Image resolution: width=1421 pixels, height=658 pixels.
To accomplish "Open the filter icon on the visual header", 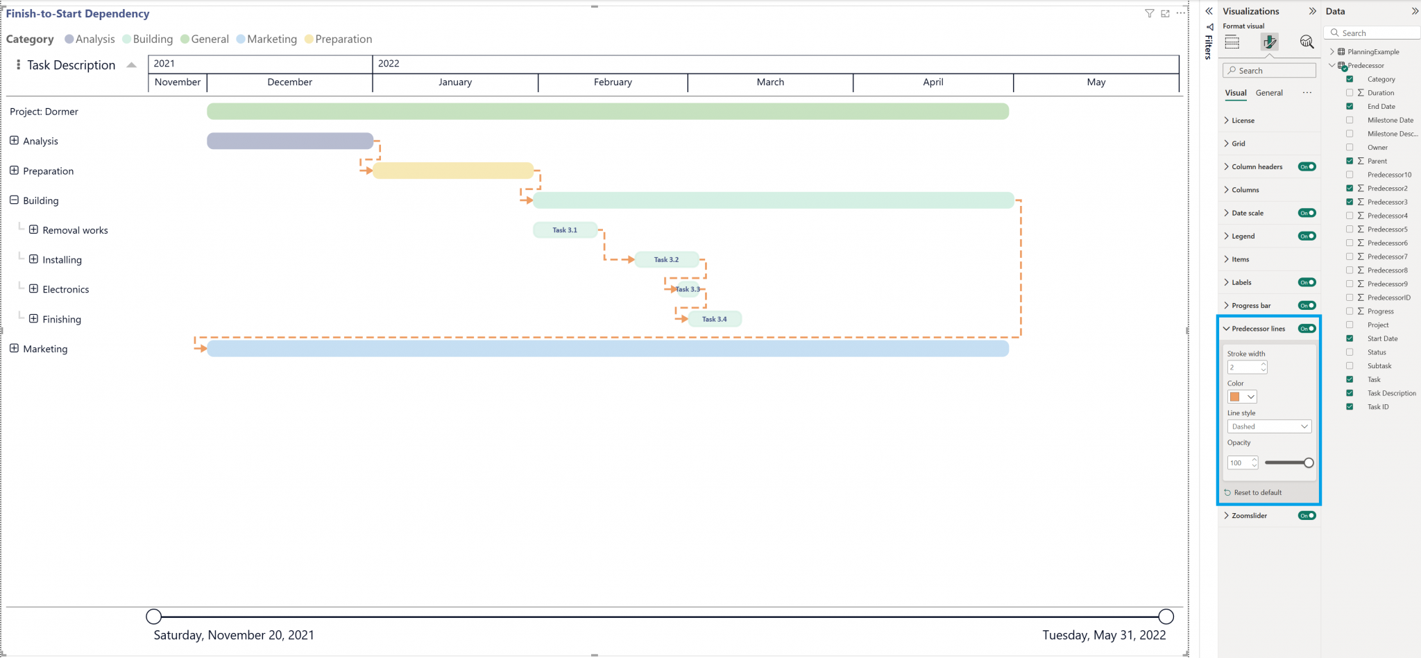I will [1150, 12].
